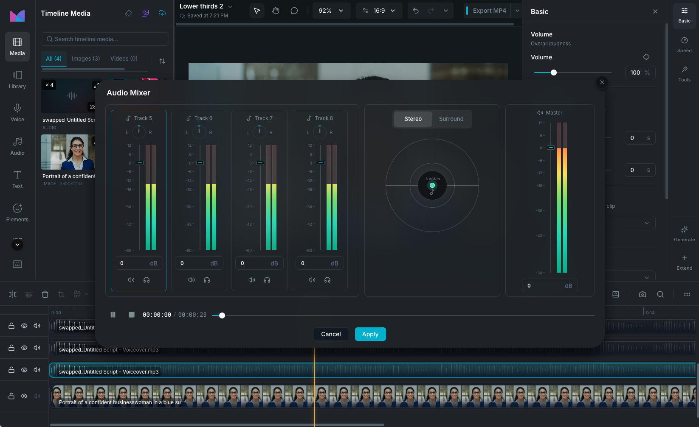
Task: Open the Elements panel
Action: pyautogui.click(x=17, y=212)
